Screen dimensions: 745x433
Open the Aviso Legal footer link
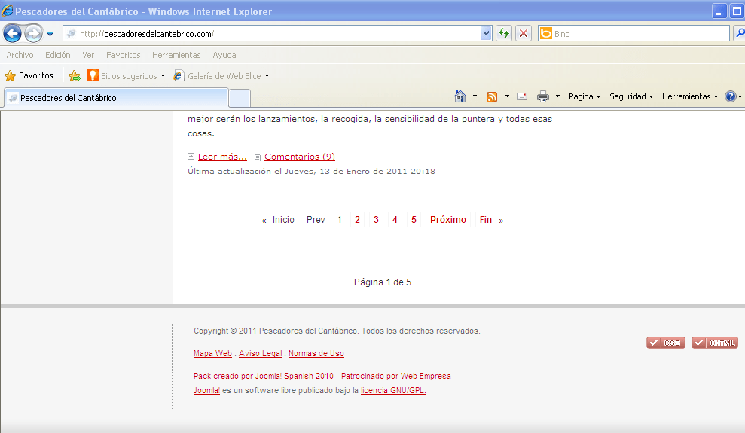tap(261, 353)
